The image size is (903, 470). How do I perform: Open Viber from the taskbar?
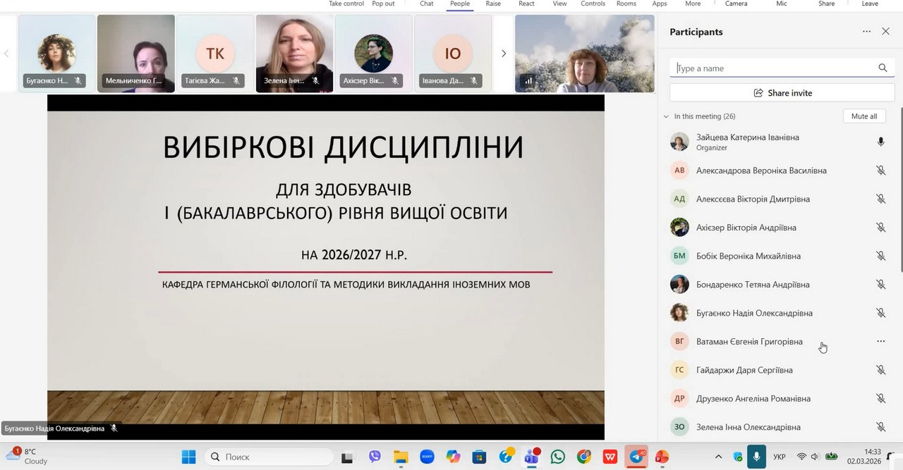(x=375, y=457)
